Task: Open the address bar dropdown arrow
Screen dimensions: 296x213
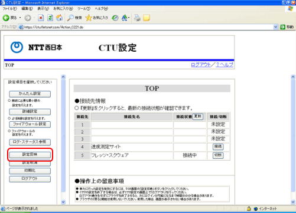Action: pyautogui.click(x=275, y=27)
